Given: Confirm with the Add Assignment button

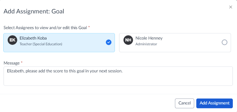Looking at the screenshot, I should [x=215, y=103].
